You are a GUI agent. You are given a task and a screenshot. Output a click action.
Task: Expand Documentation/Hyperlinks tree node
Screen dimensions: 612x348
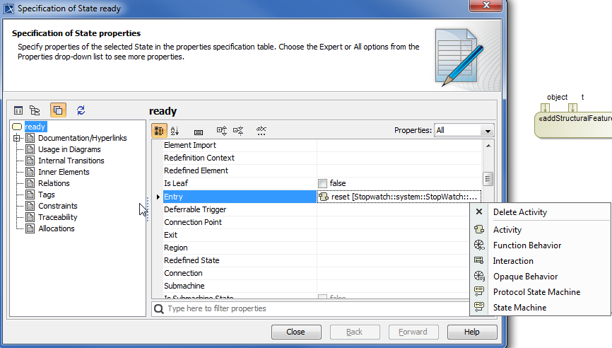point(16,138)
